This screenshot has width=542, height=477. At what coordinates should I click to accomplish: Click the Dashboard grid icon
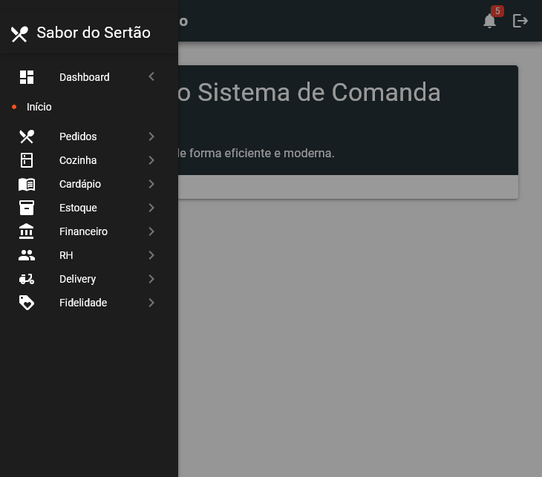click(27, 77)
